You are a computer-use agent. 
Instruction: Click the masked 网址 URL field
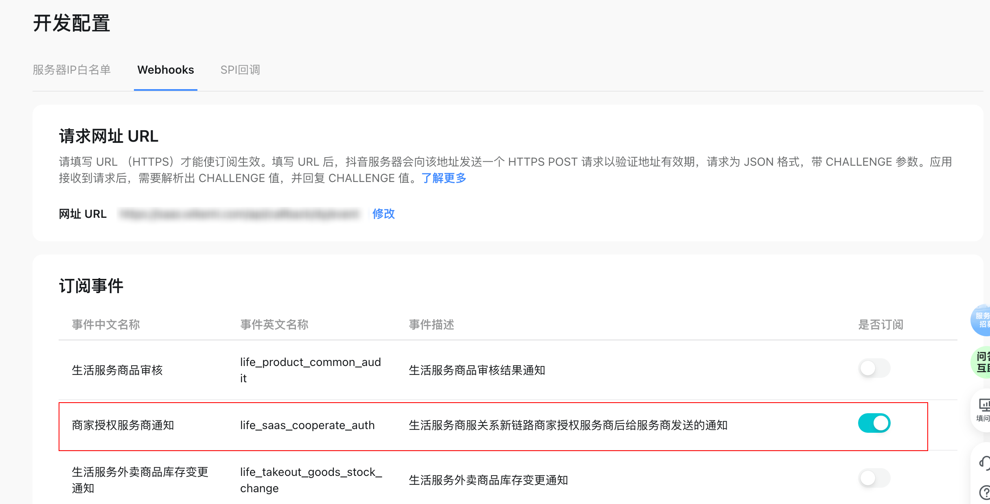pyautogui.click(x=238, y=214)
